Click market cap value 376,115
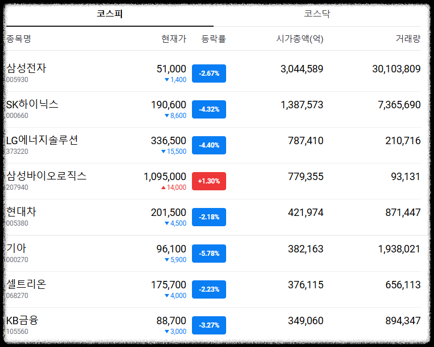Screen dimensions: 434x347 pyautogui.click(x=306, y=285)
